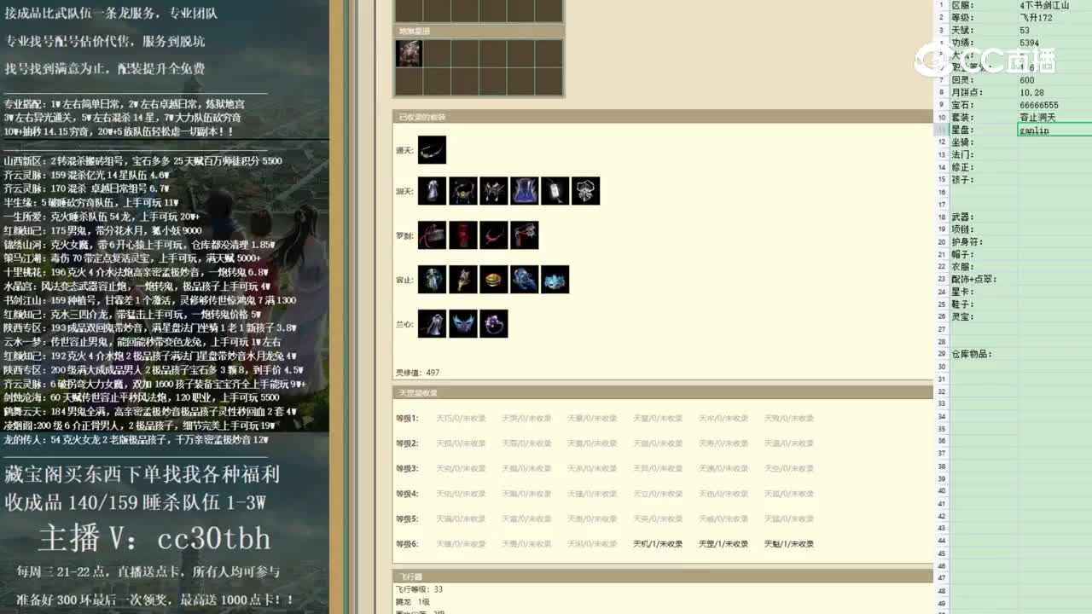This screenshot has width=1092, height=614.
Task: Click the cell showing 10.28
Action: click(1054, 93)
